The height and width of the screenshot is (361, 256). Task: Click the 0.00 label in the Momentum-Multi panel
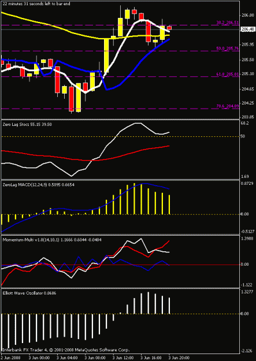(246, 265)
